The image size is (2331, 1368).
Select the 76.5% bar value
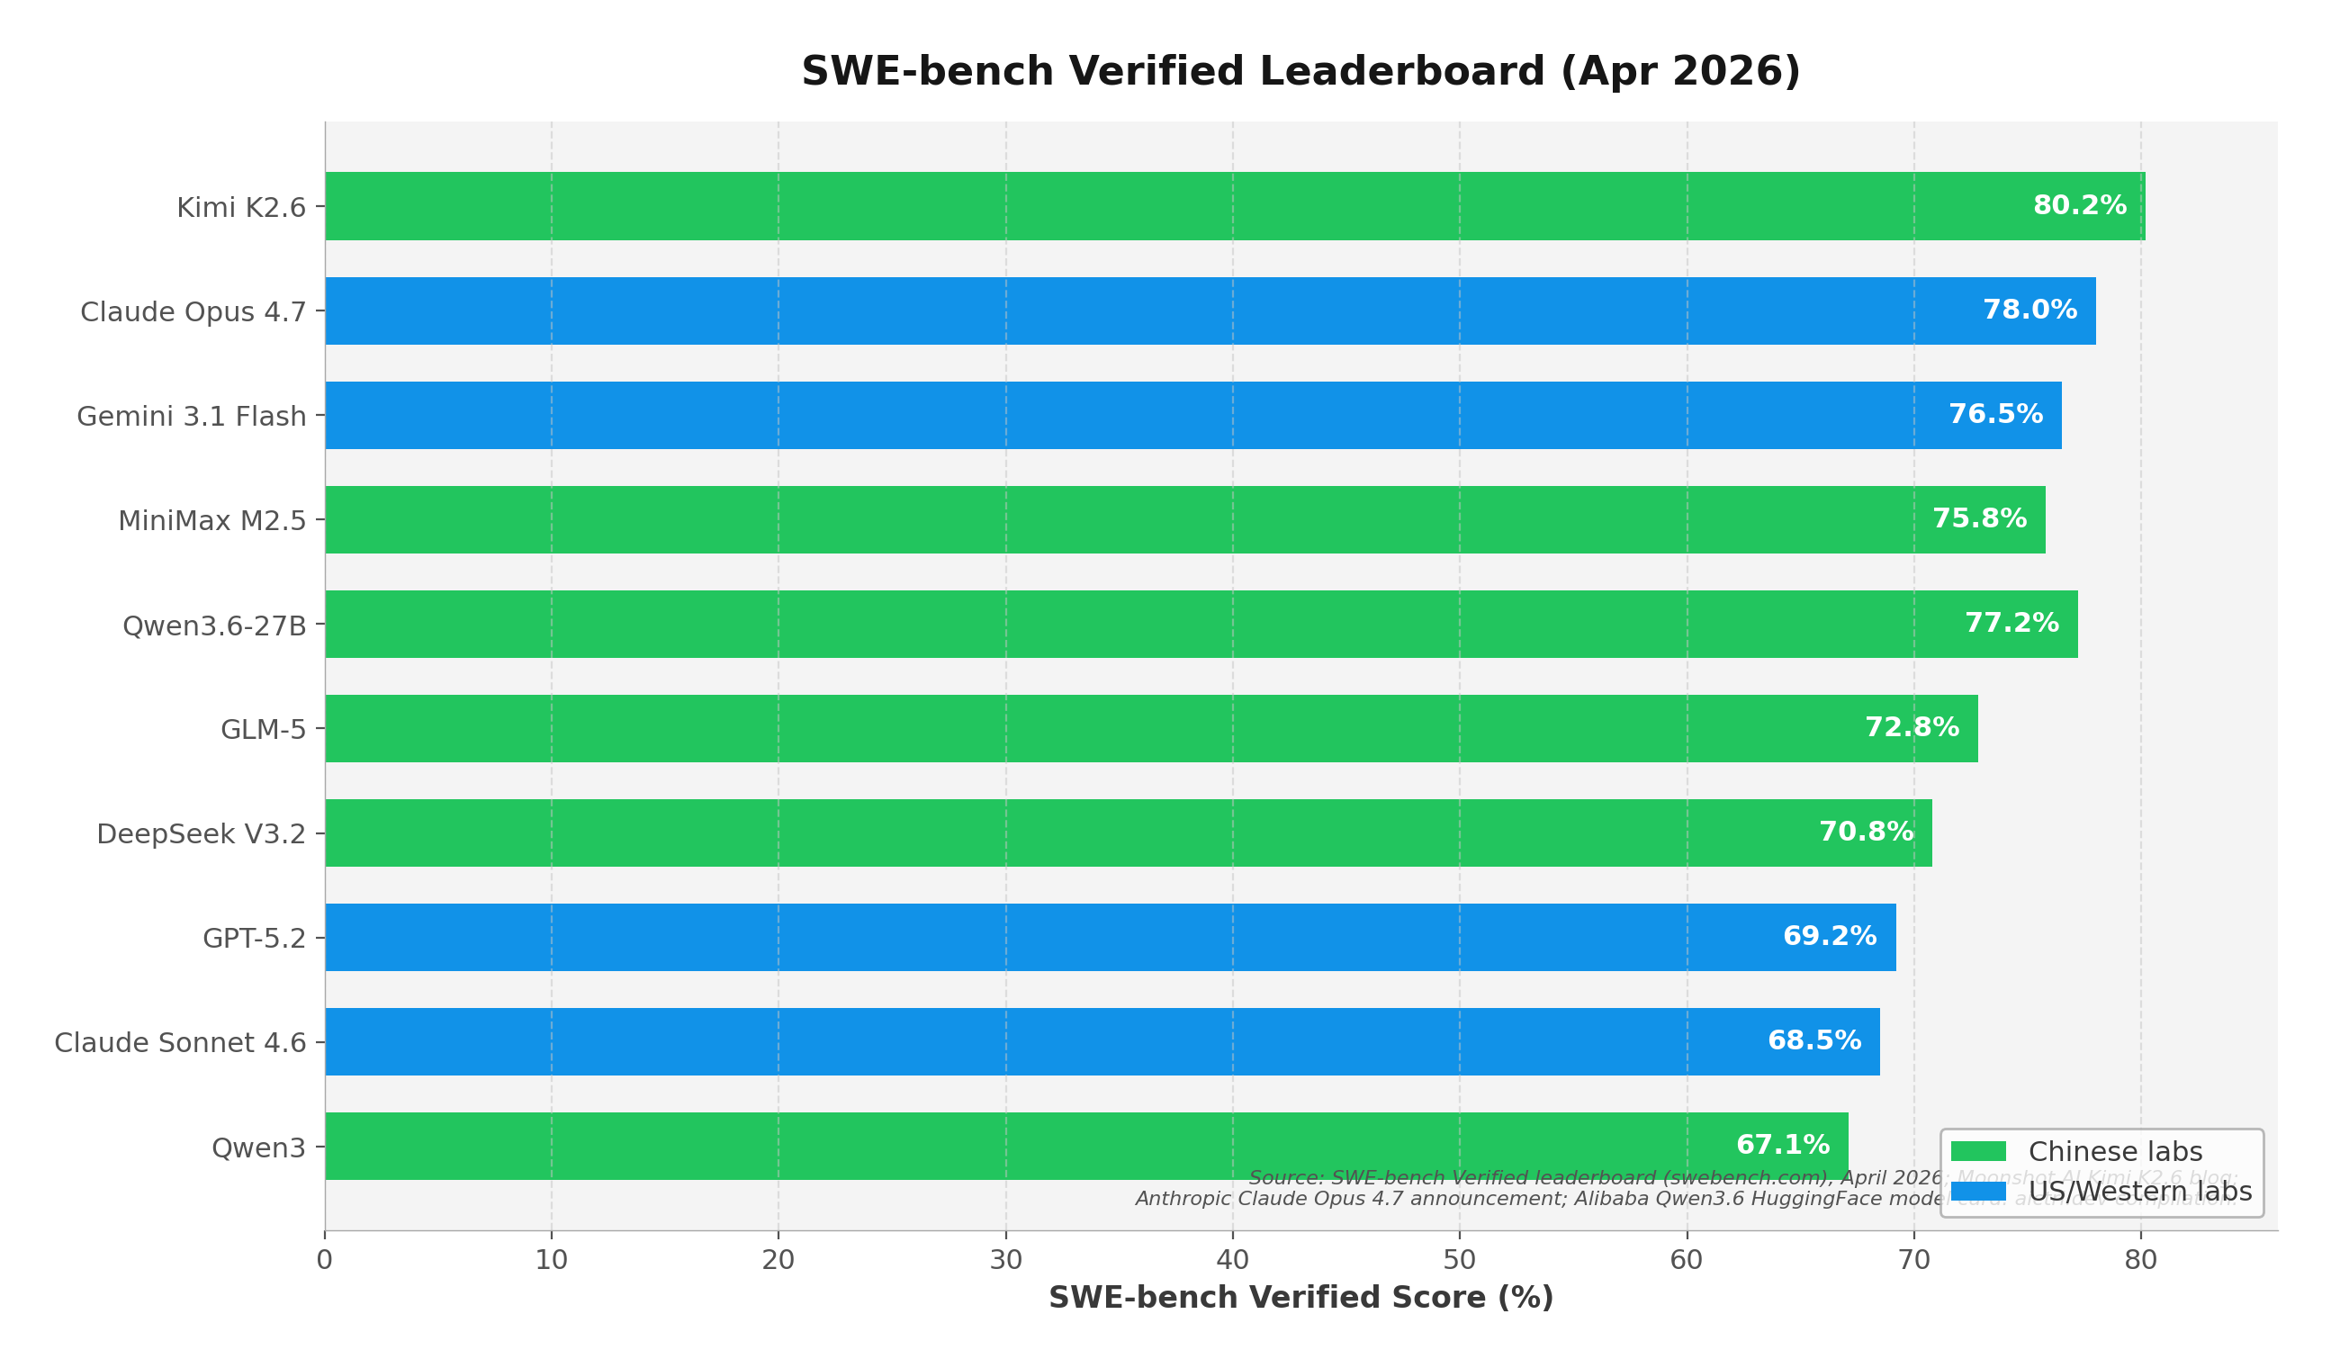click(x=1995, y=415)
